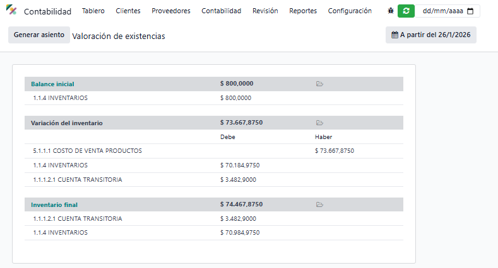Open the Clientes menu
This screenshot has height=268, width=498.
click(128, 11)
